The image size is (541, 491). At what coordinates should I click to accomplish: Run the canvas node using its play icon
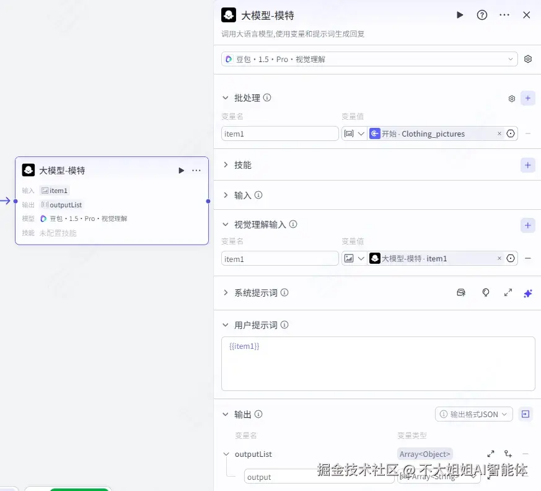tap(181, 170)
